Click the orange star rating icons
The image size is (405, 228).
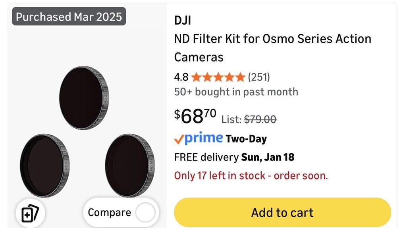(218, 77)
